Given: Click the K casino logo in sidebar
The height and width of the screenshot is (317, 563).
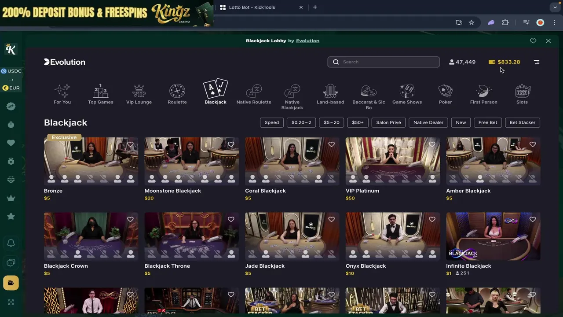Looking at the screenshot, I should (x=11, y=49).
